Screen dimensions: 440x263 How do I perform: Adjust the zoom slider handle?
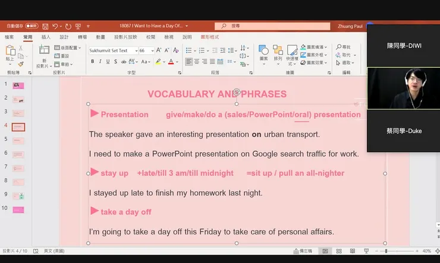click(x=386, y=251)
